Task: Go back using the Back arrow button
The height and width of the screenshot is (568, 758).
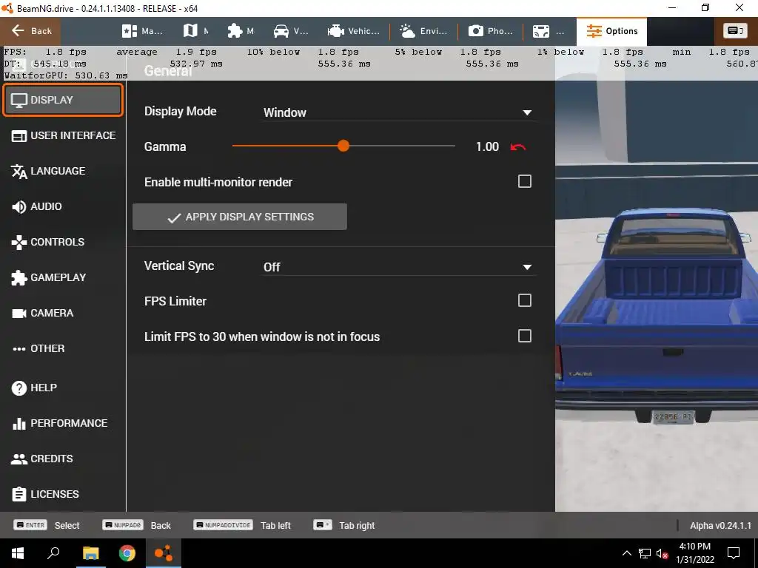Action: click(x=31, y=31)
